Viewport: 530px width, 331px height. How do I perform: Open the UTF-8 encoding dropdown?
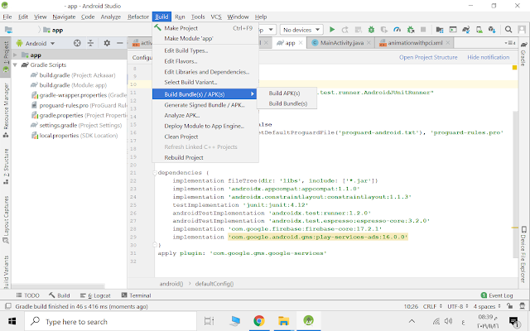(458, 306)
